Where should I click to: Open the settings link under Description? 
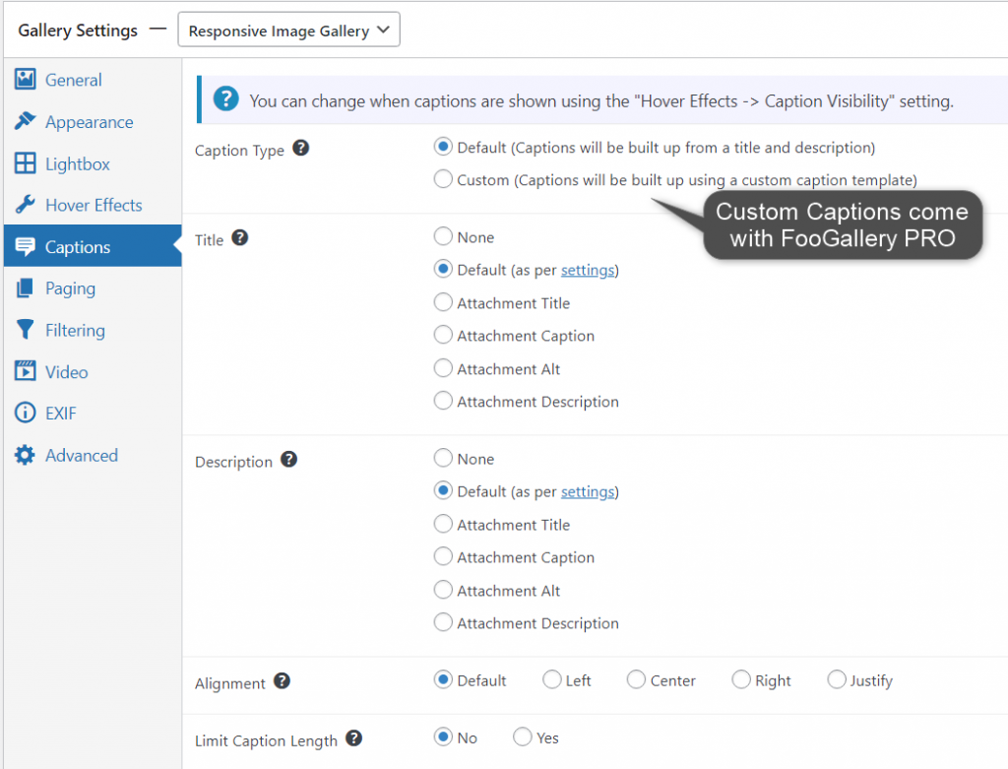588,492
